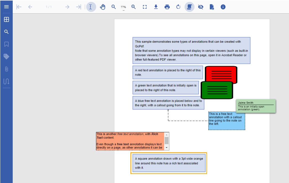Screen dimensions: 289x183
Task: Zoom in on the document
Action: 133,7
